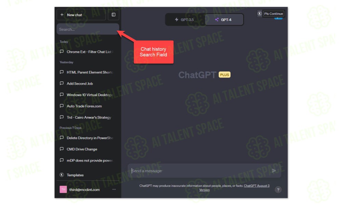Switch to the GPT-3.5 model tab
The image size is (342, 205).
[x=185, y=19]
